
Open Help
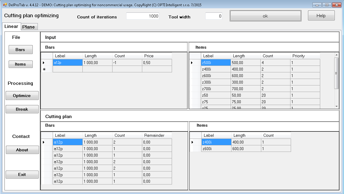pos(321,15)
